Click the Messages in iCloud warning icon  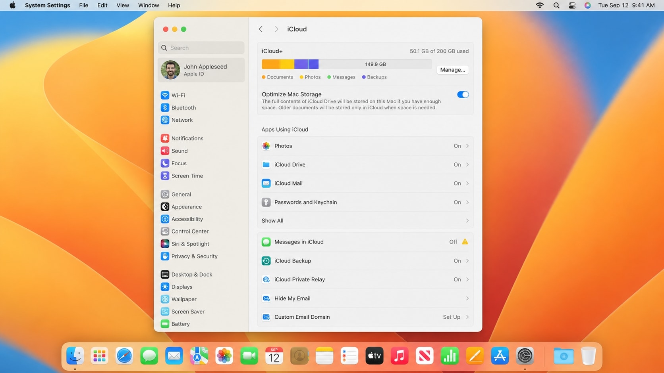coord(465,242)
